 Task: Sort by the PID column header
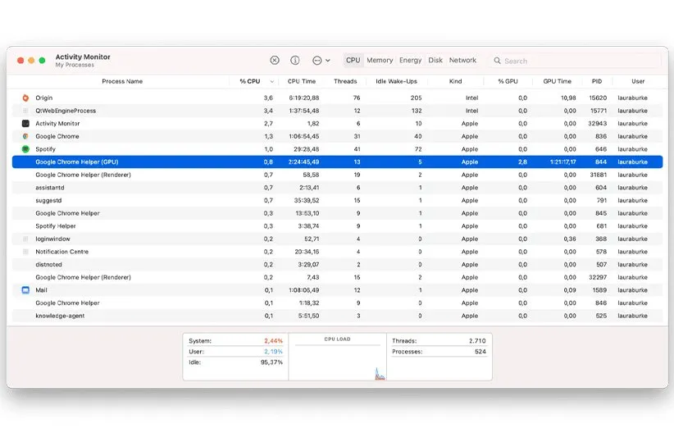tap(597, 81)
